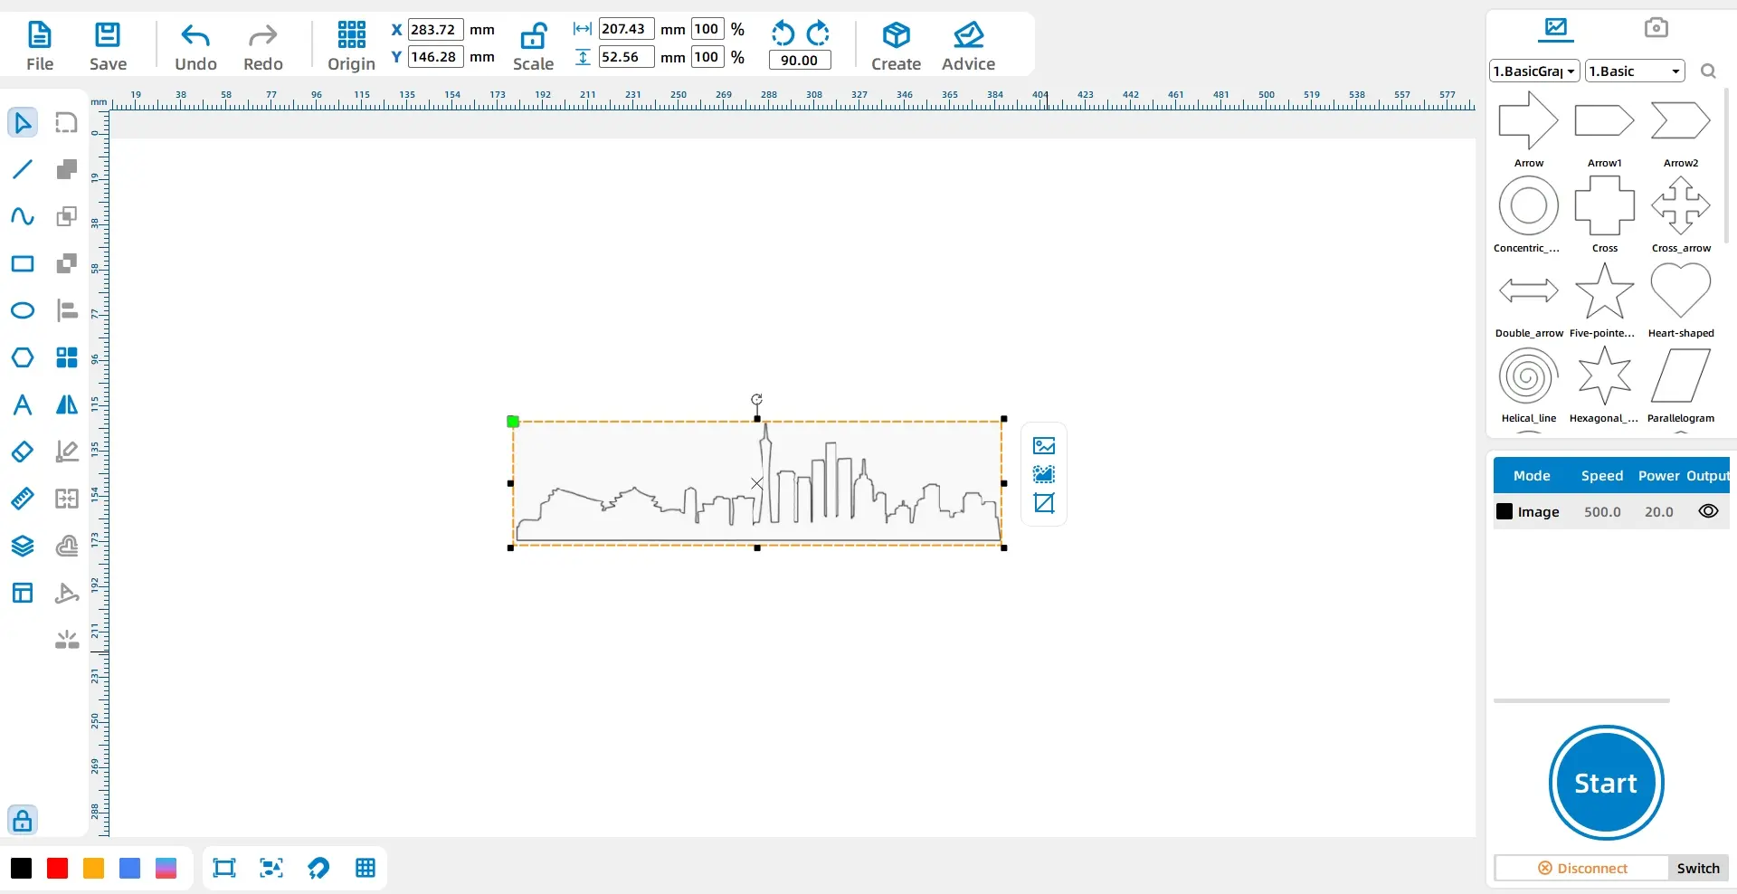This screenshot has height=894, width=1737.
Task: Insert the Arrow shape
Action: pyautogui.click(x=1529, y=120)
